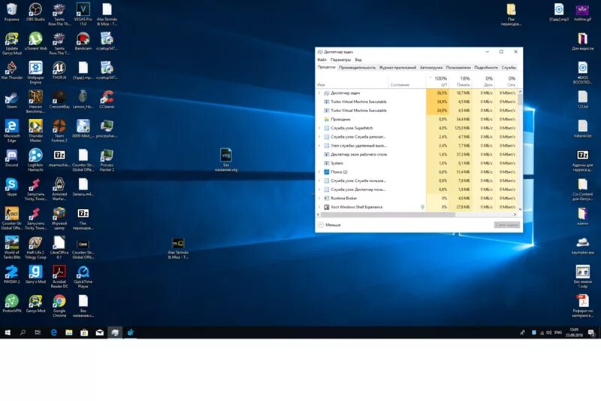Select the Проводник process row

coord(417,120)
